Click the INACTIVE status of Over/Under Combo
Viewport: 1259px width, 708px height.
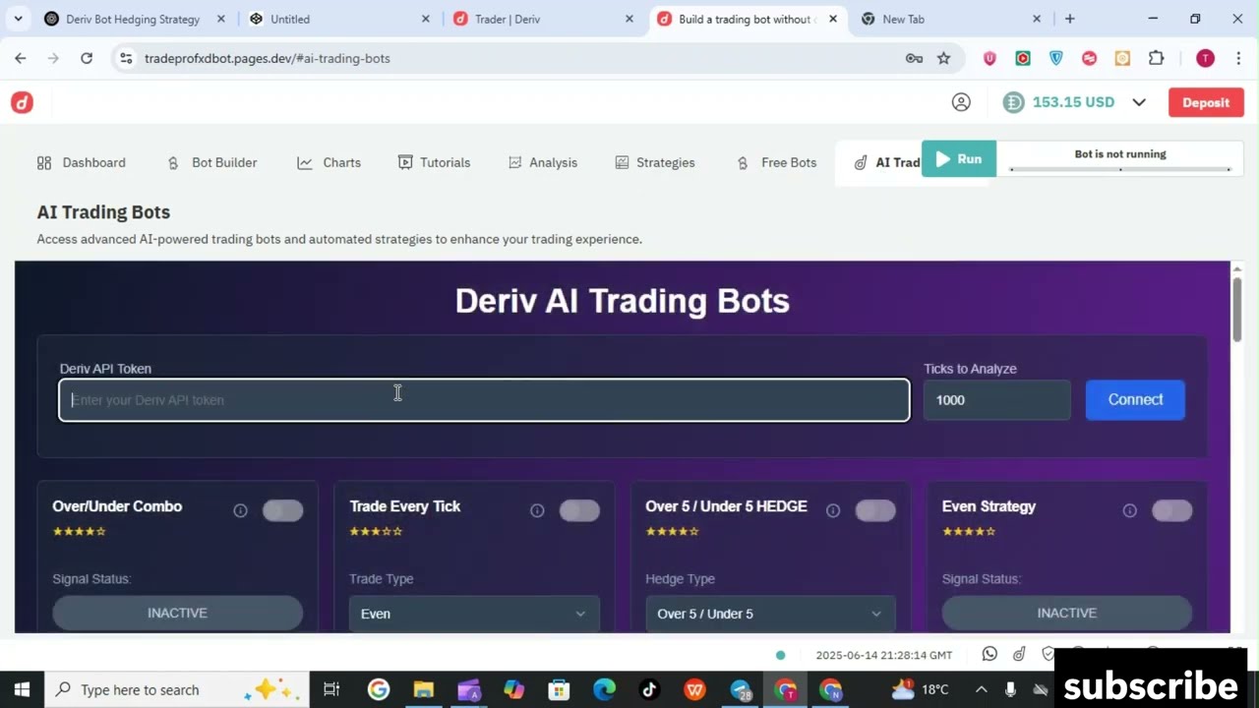coord(177,613)
